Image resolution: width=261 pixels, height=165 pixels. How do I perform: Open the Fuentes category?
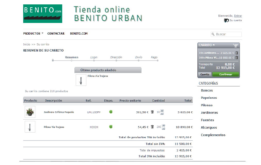(207, 120)
